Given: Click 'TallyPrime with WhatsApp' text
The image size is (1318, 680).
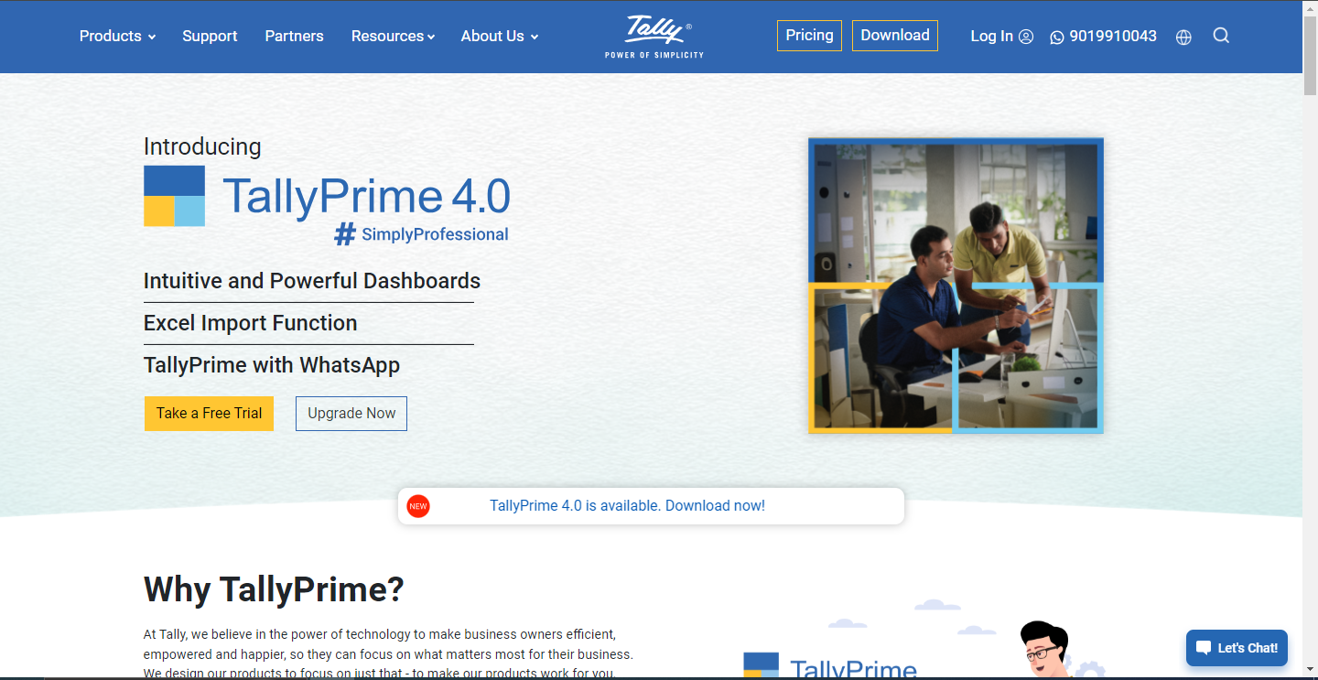Looking at the screenshot, I should coord(272,365).
